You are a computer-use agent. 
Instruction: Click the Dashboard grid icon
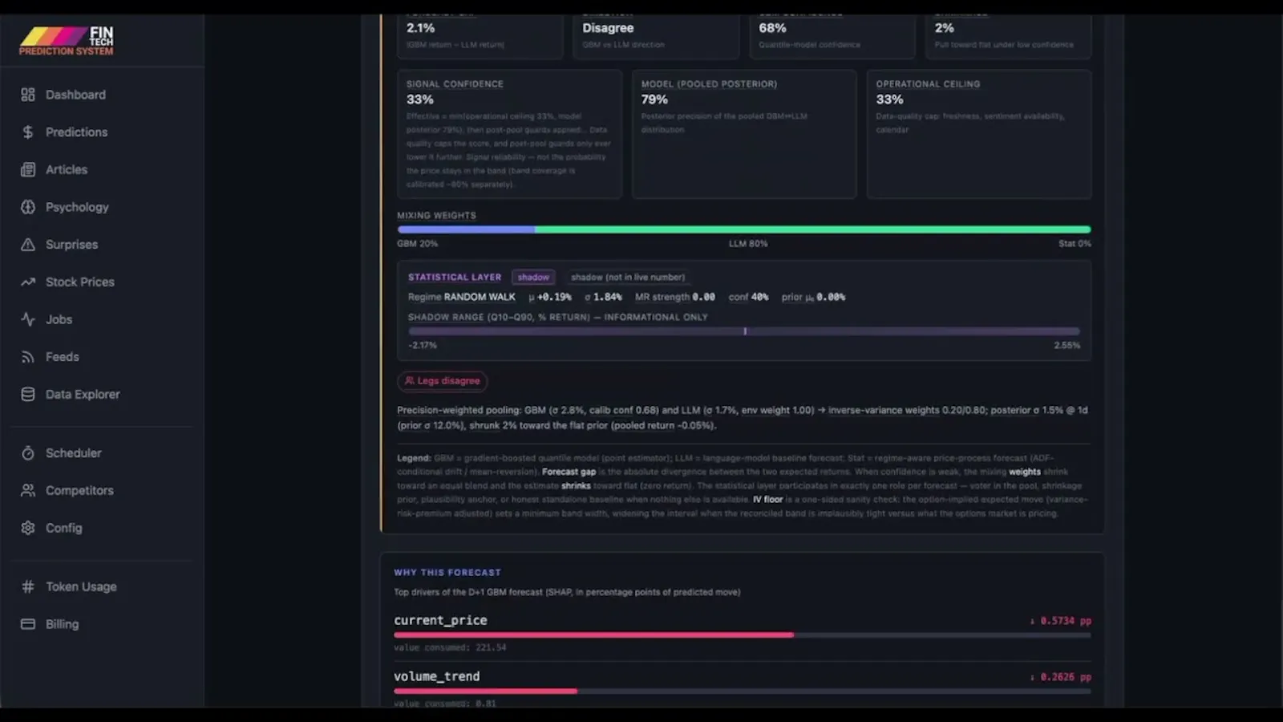[28, 95]
